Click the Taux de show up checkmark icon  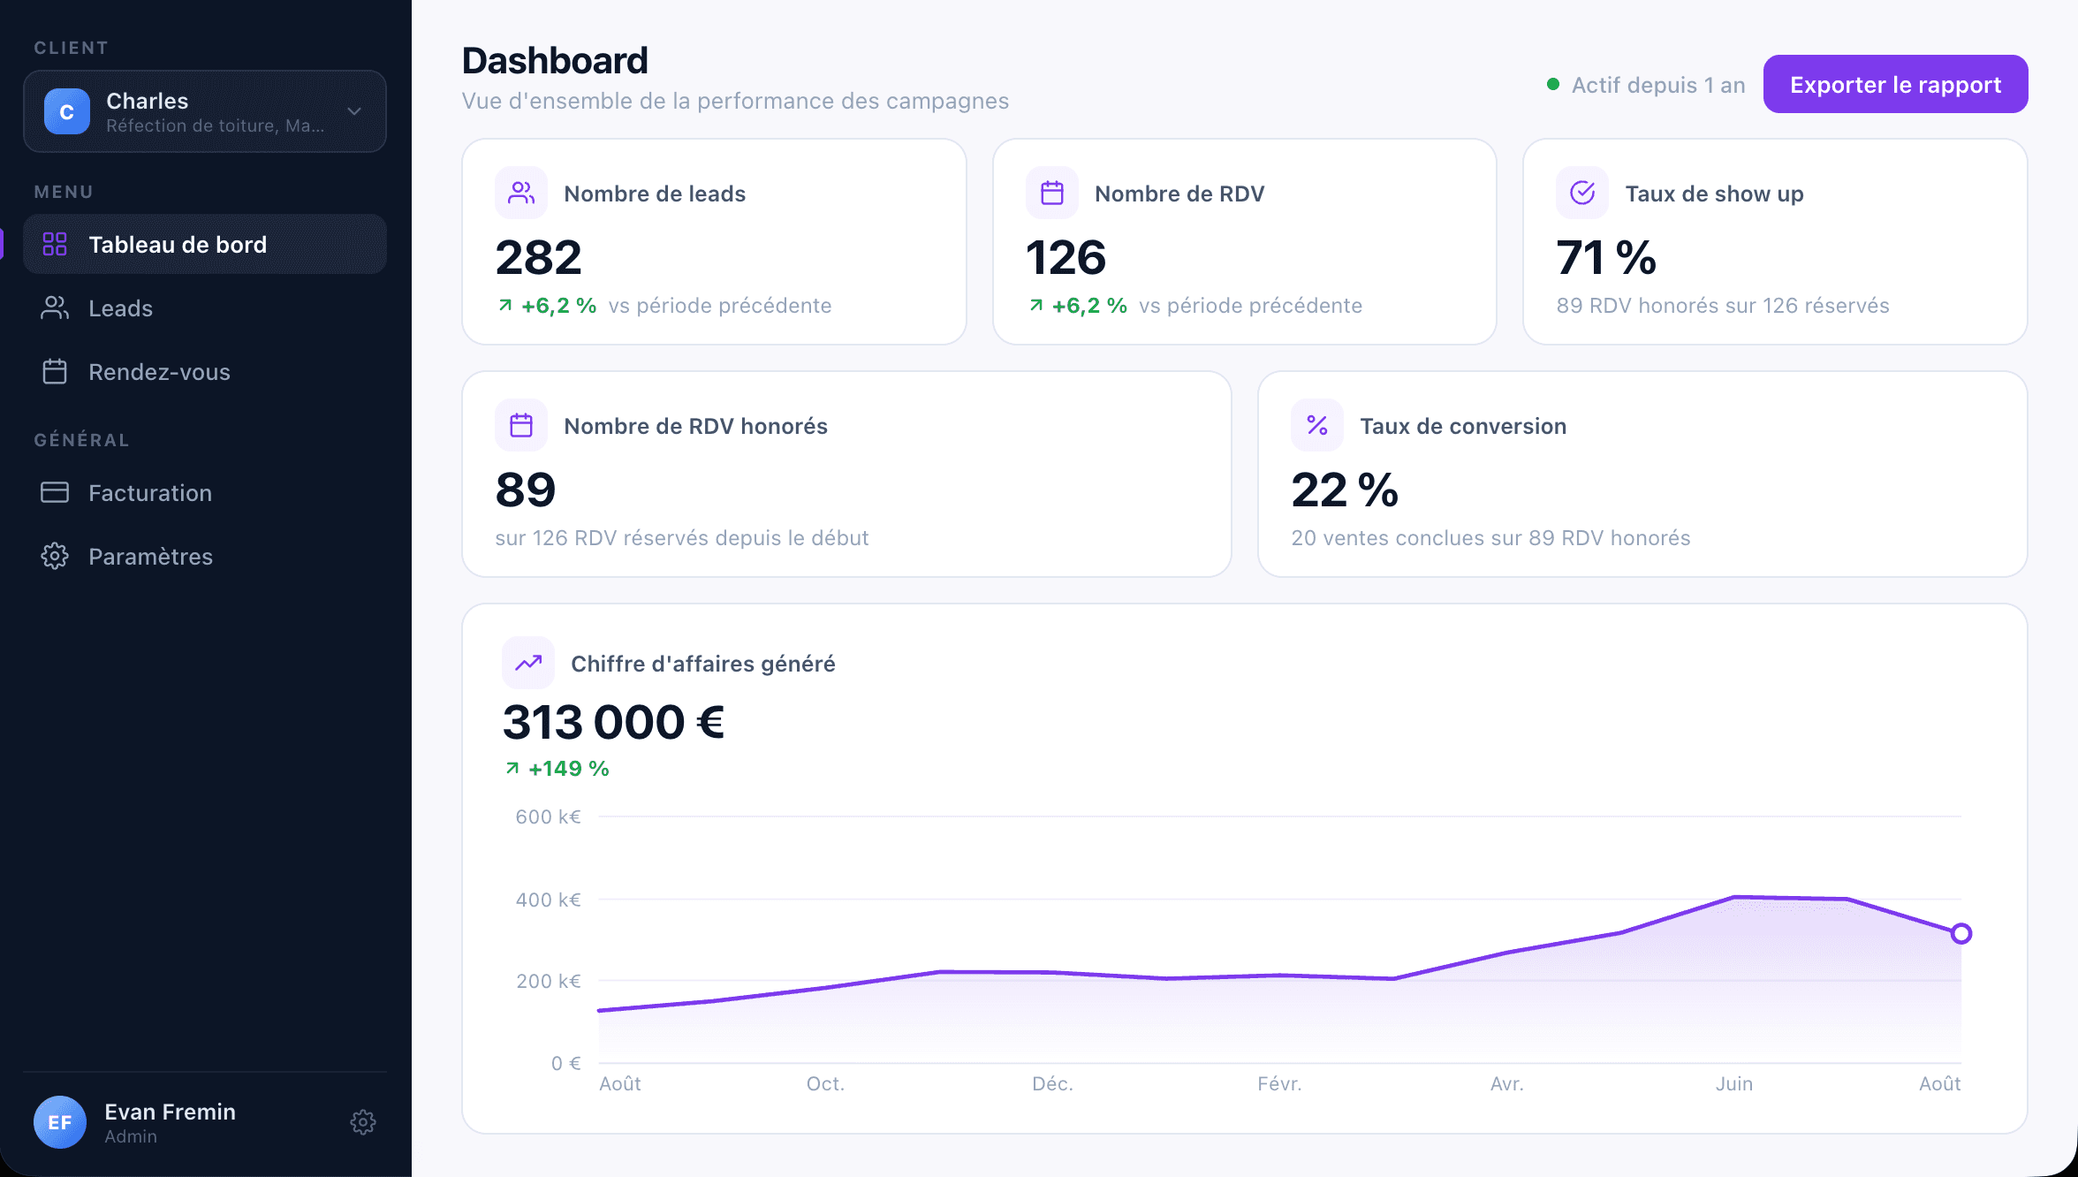tap(1582, 193)
